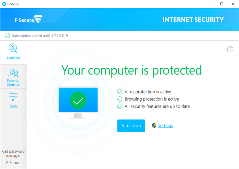Viewport: 239px width, 169px height.
Task: Minimize the F-Secure window
Action: click(x=212, y=4)
